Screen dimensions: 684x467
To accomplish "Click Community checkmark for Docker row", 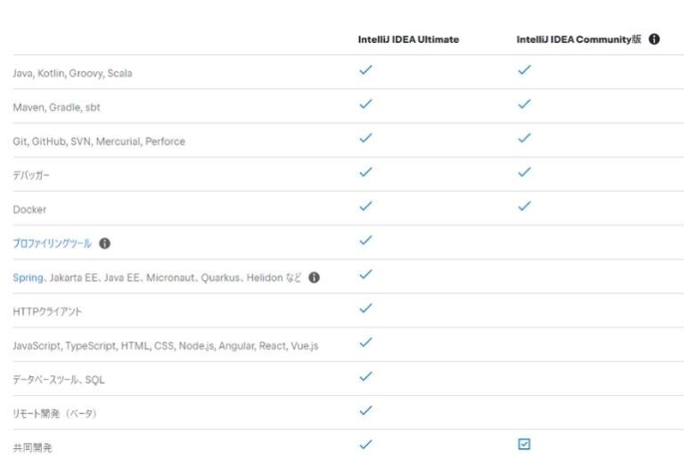I will [x=524, y=206].
